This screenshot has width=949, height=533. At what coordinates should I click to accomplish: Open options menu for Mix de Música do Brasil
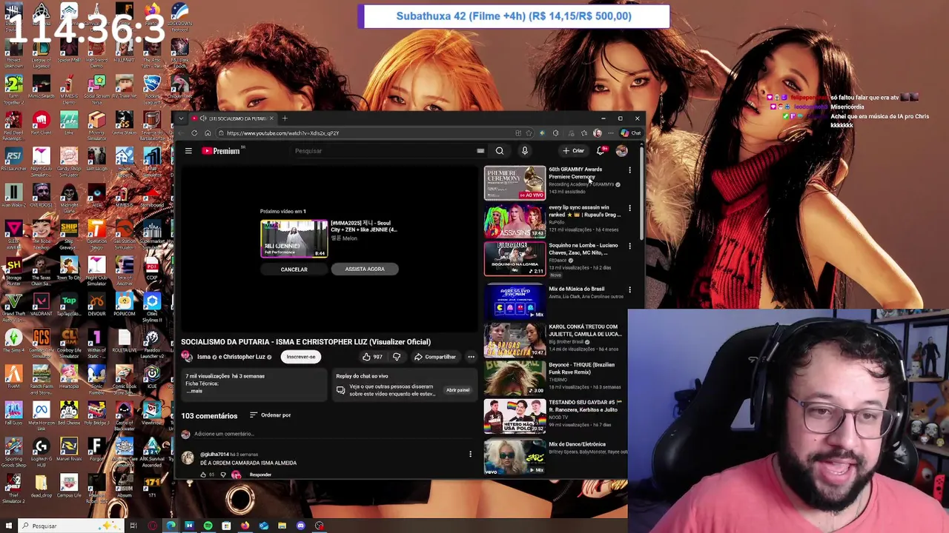(x=629, y=289)
